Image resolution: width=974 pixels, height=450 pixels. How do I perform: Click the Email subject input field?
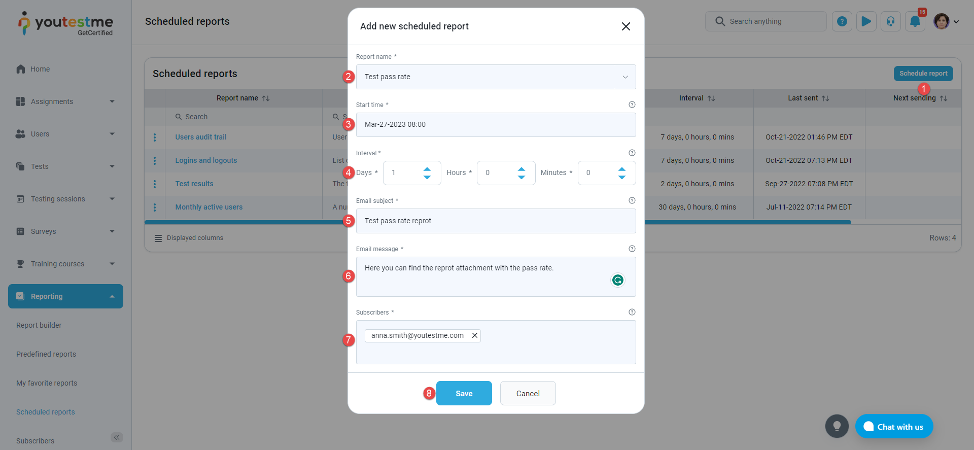tap(496, 221)
